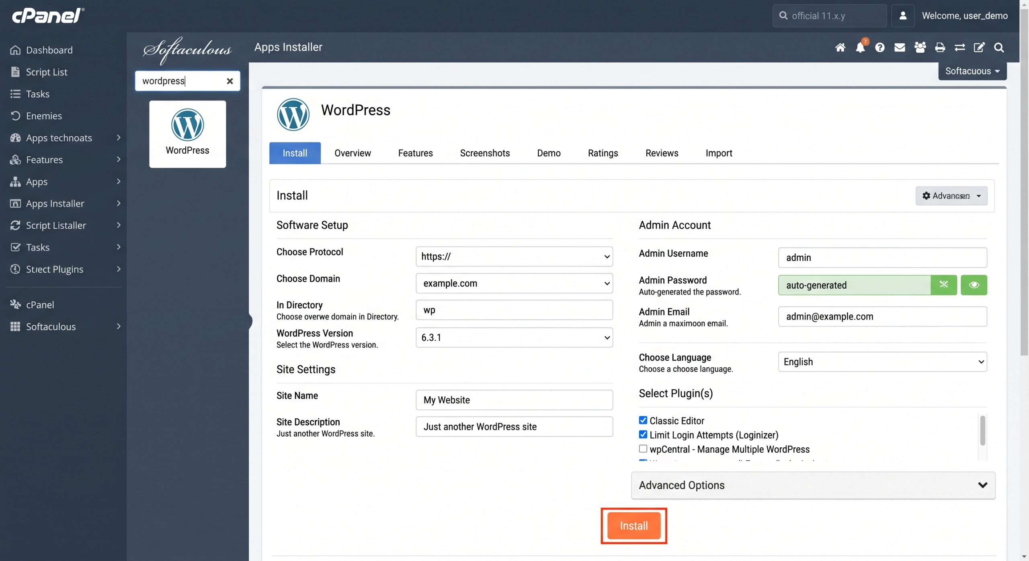Viewport: 1029px width, 561px height.
Task: Select the WordPress result card
Action: [187, 134]
